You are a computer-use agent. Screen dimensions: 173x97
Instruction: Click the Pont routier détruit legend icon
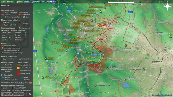tap(2, 46)
